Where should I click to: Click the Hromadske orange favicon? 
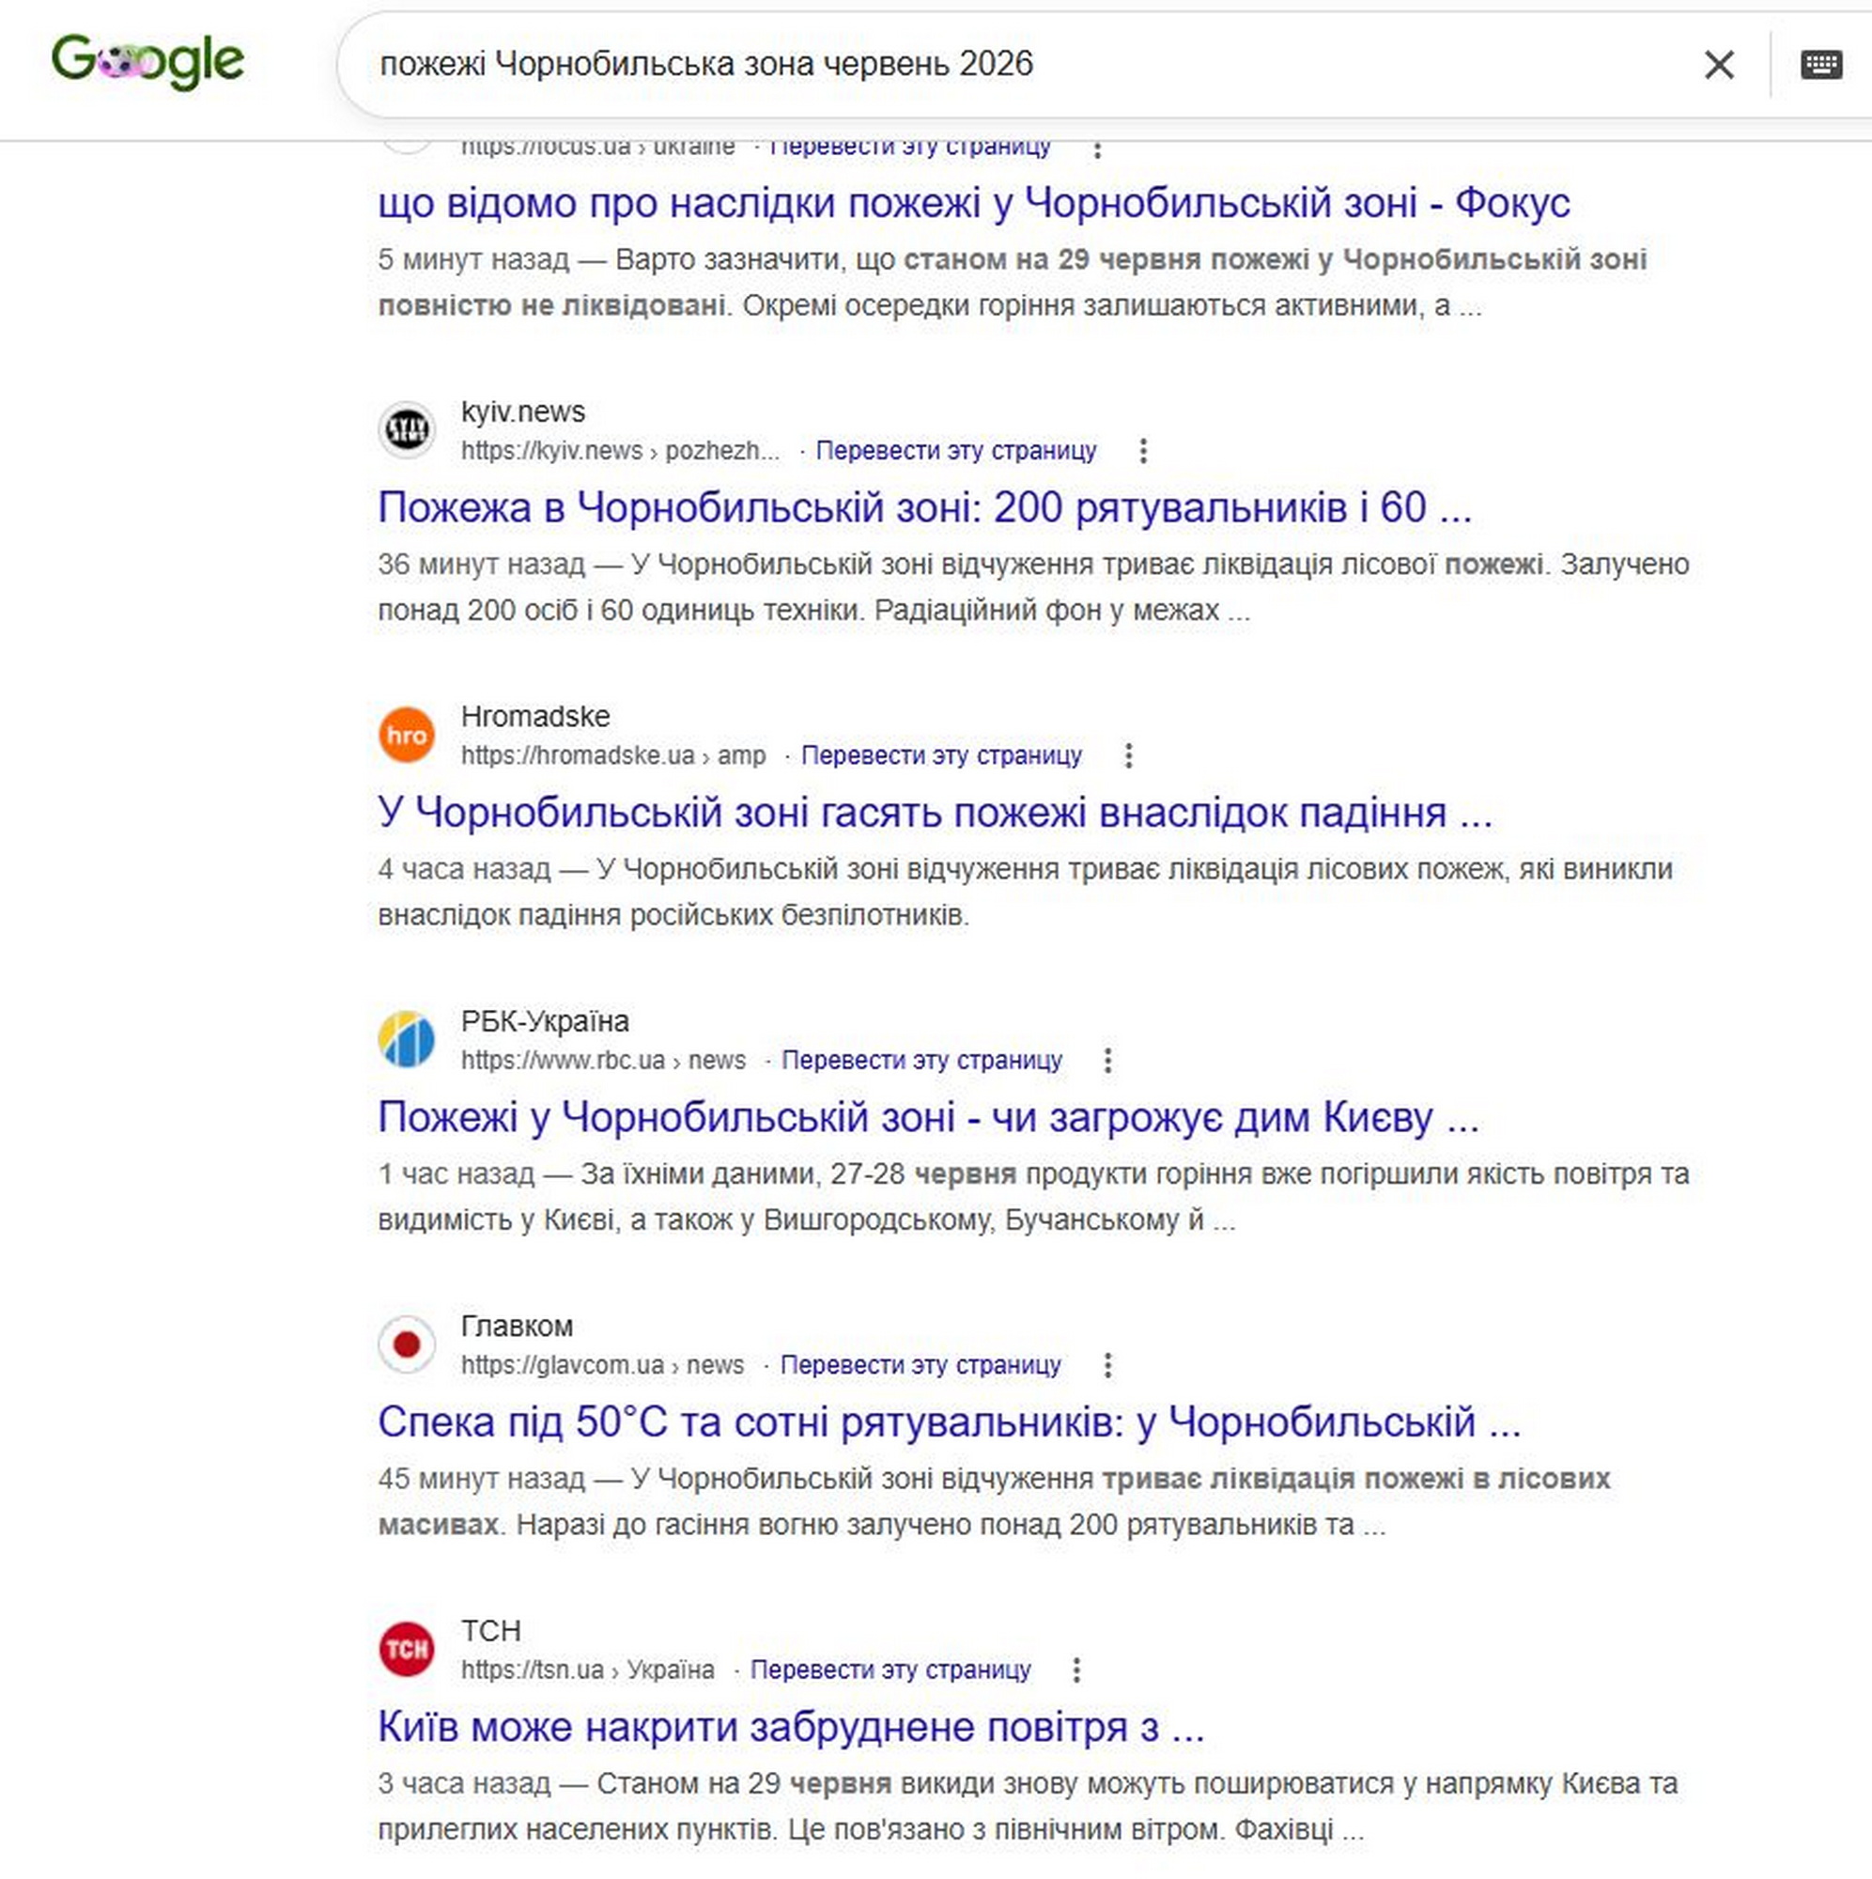pos(407,735)
